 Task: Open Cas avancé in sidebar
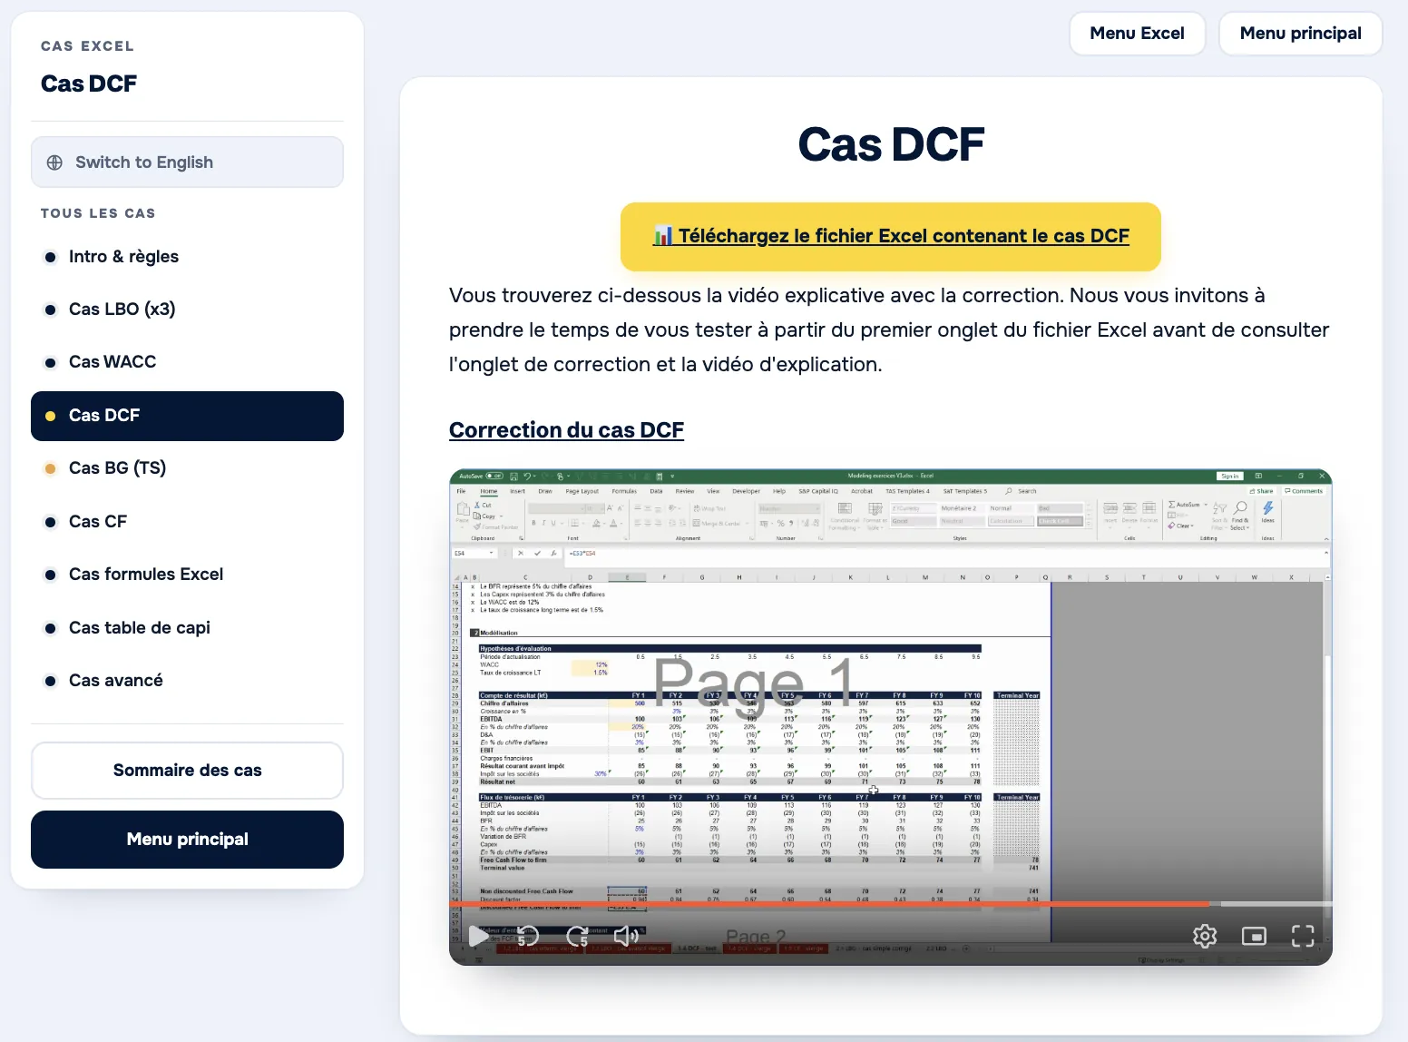click(187, 681)
